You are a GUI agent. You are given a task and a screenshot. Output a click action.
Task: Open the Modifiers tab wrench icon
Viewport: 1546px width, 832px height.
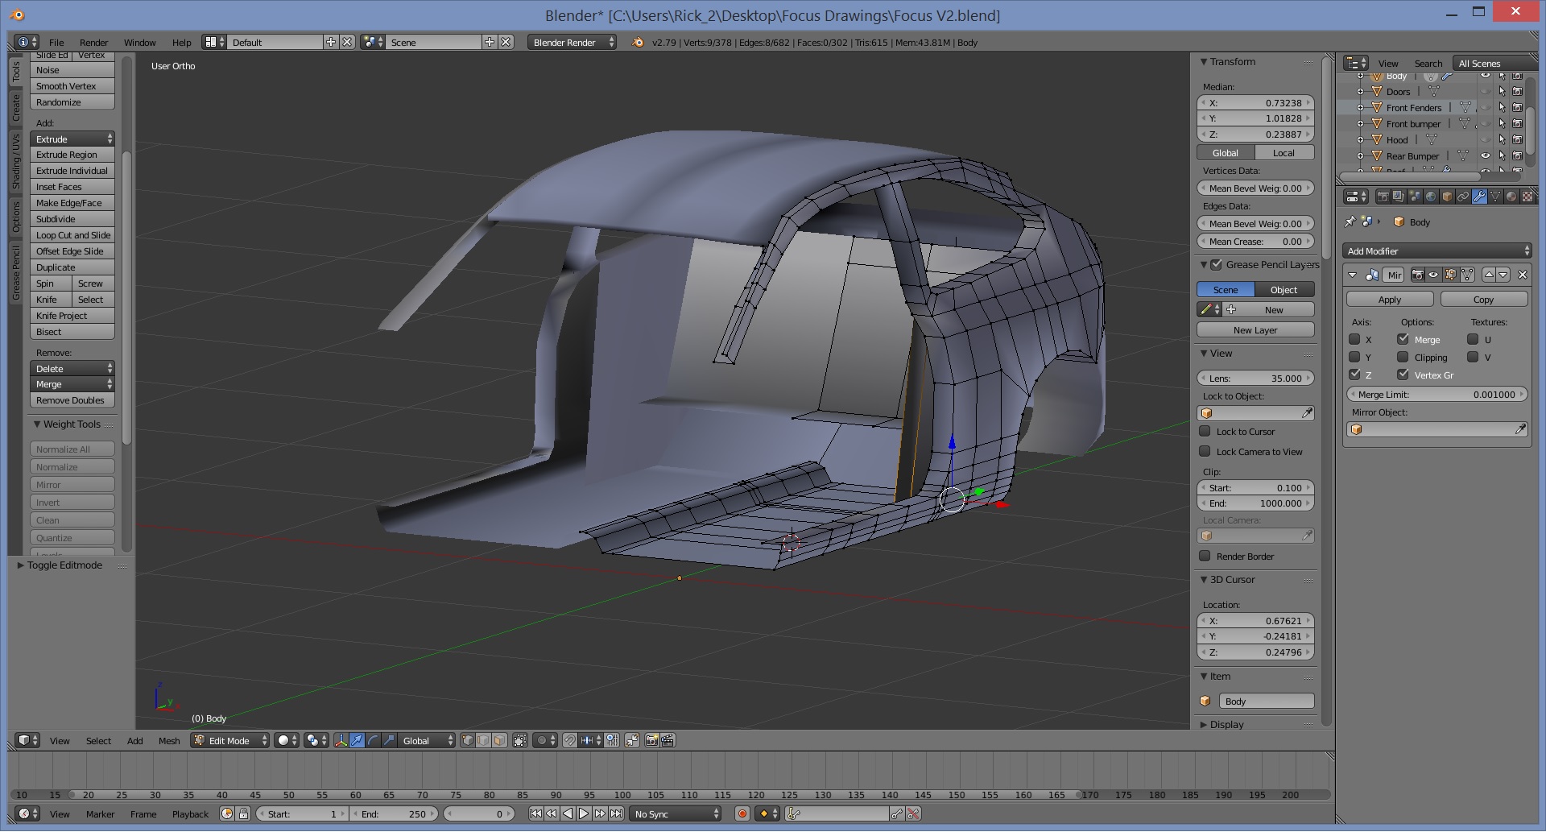click(x=1479, y=197)
